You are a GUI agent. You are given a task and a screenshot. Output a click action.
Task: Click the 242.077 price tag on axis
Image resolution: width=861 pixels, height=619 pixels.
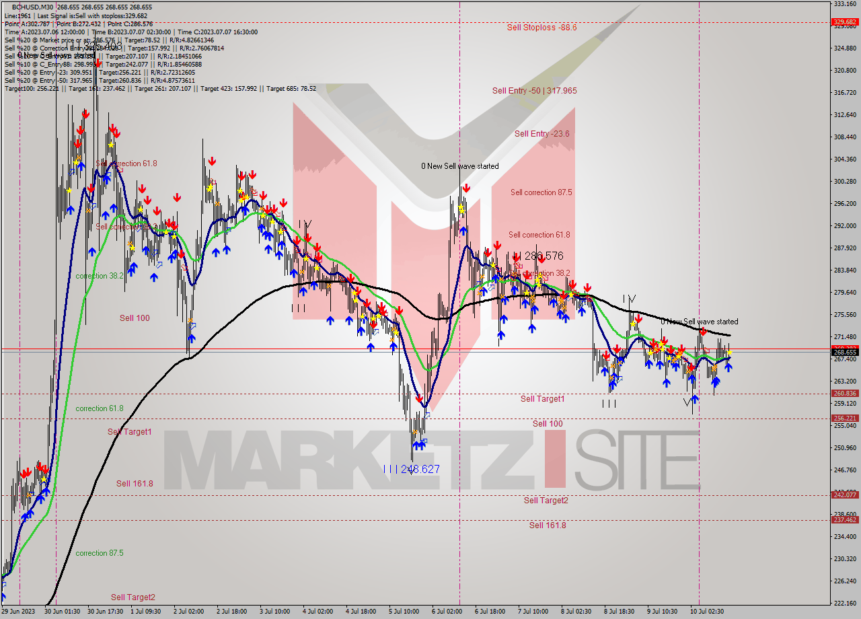pos(845,495)
